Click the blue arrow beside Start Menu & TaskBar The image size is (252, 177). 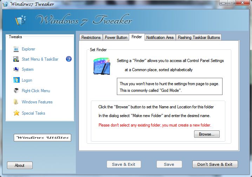[x=69, y=59]
